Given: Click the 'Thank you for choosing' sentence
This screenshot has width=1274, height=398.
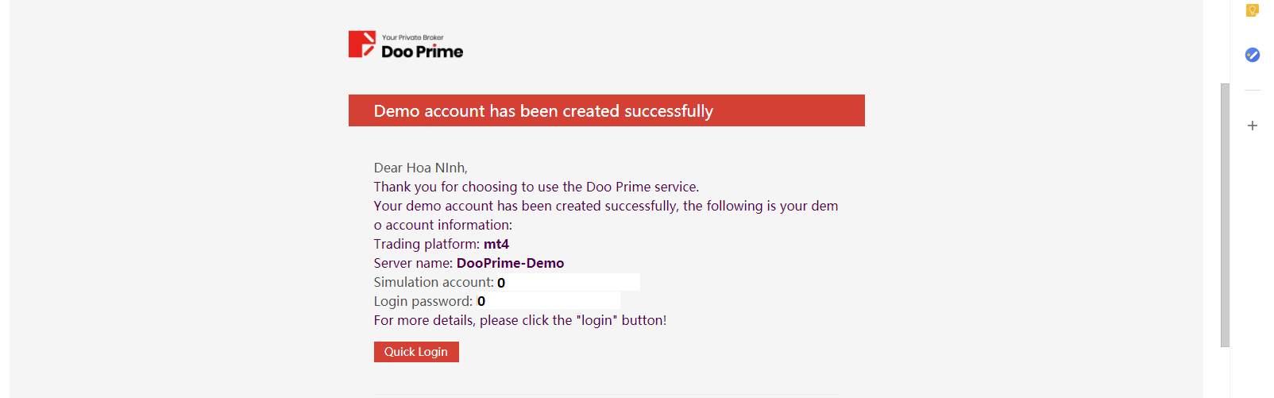Looking at the screenshot, I should click(x=537, y=187).
